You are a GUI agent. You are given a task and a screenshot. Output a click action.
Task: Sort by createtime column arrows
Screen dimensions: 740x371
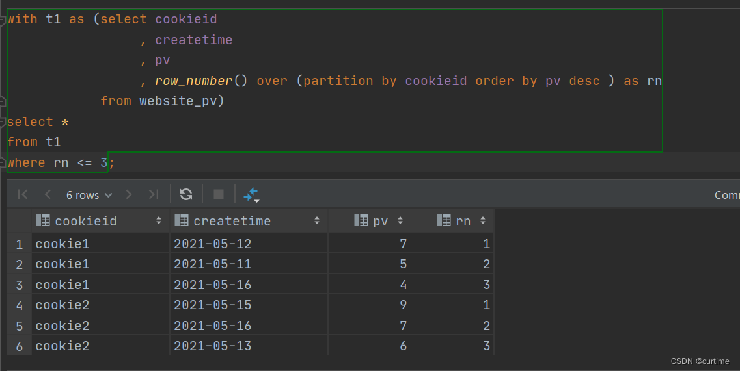pos(317,221)
